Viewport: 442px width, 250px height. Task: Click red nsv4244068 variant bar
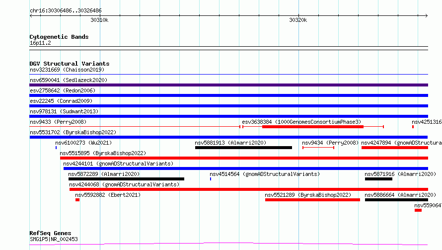[x=249, y=189]
